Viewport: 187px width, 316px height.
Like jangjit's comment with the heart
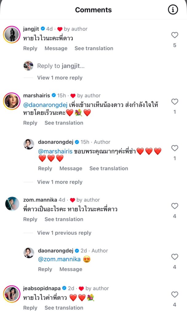pyautogui.click(x=175, y=35)
